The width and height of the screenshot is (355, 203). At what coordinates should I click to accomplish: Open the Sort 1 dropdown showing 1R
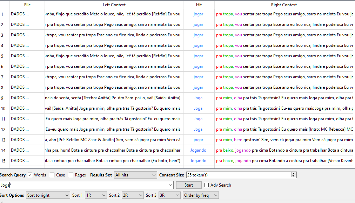[x=95, y=195]
